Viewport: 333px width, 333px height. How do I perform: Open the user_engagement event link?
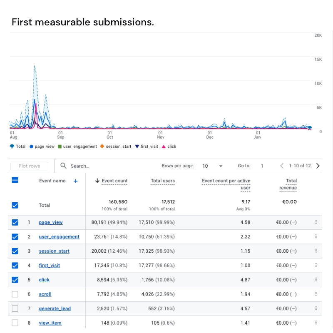pyautogui.click(x=59, y=236)
